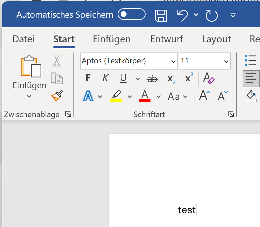This screenshot has height=227, width=260.
Task: Toggle italic formatting (K button)
Action: (x=105, y=78)
